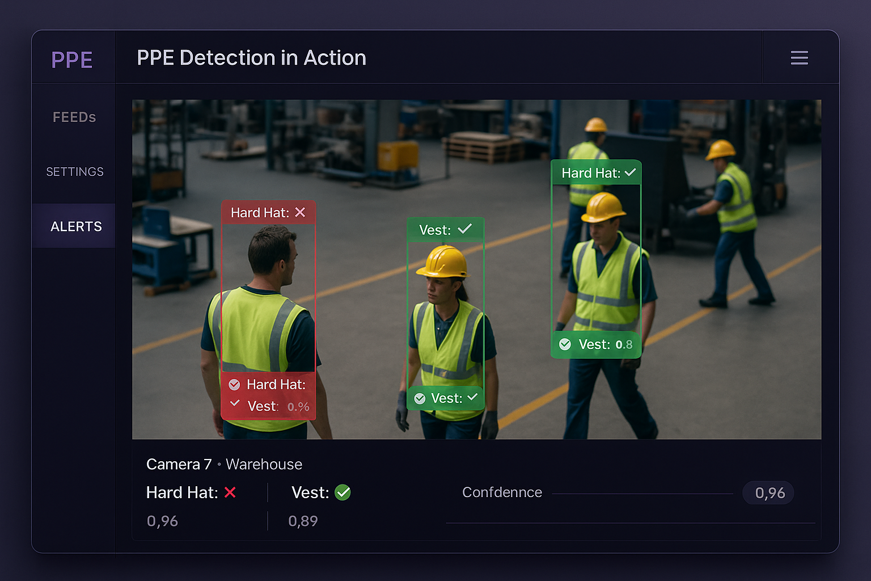Click the PPE logo
Image resolution: width=871 pixels, height=581 pixels.
point(72,59)
